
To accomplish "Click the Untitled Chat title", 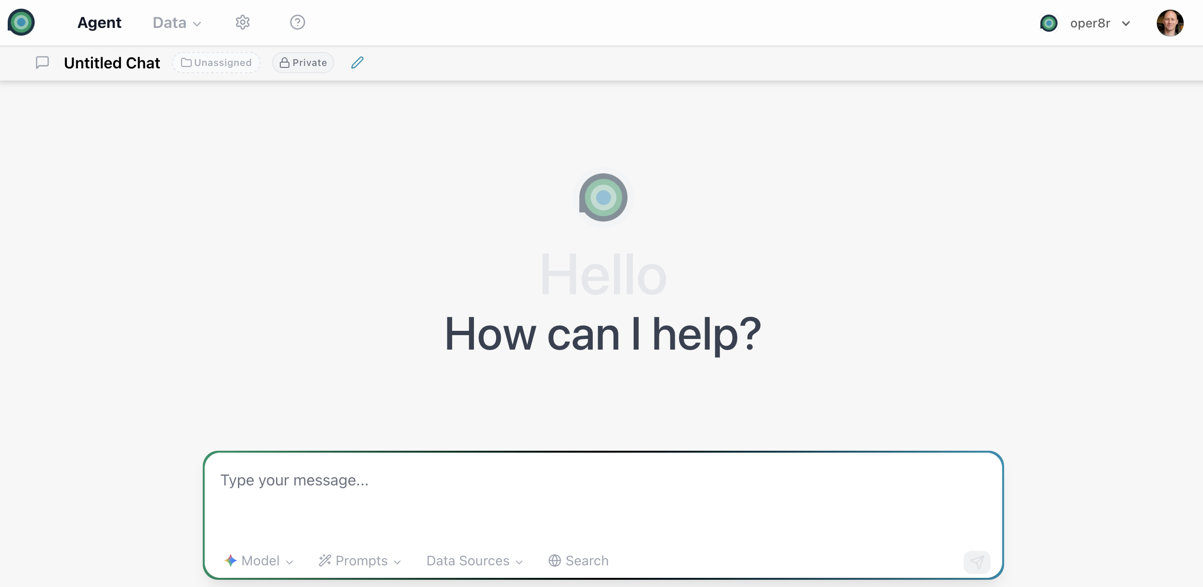I will pos(112,63).
